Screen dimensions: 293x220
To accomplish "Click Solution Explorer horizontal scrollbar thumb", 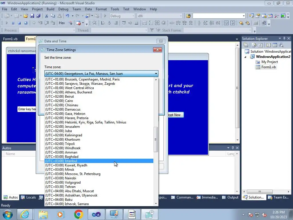I will pyautogui.click(x=260, y=192).
